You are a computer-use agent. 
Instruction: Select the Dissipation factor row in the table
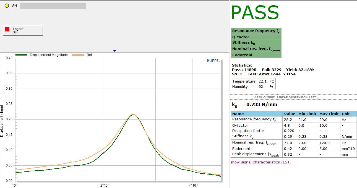pos(248,131)
